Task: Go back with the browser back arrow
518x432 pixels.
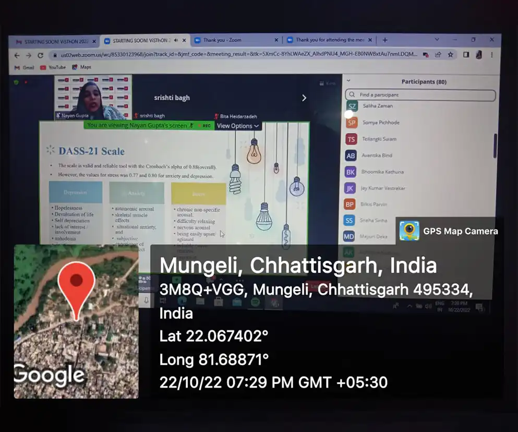Action: click(17, 55)
